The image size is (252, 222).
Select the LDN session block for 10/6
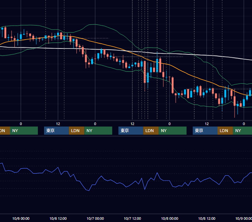76,131
